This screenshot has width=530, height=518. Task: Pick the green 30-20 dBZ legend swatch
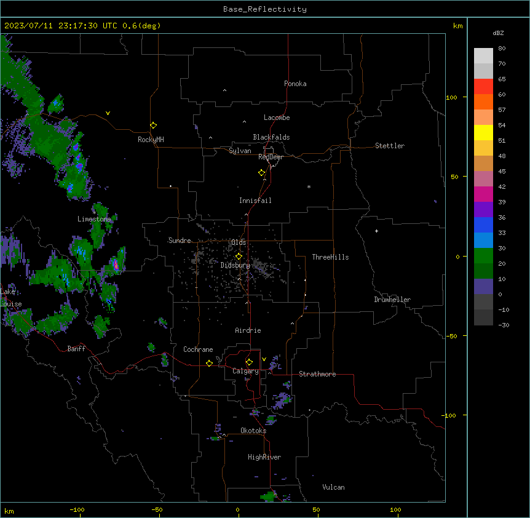(x=483, y=256)
